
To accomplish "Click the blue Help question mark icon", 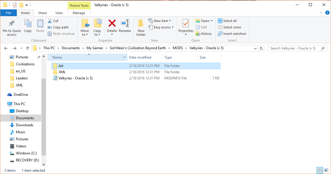I will (327, 13).
